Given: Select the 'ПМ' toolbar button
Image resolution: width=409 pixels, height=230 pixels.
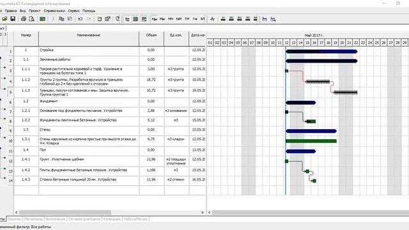Looking at the screenshot, I should pyautogui.click(x=187, y=19).
